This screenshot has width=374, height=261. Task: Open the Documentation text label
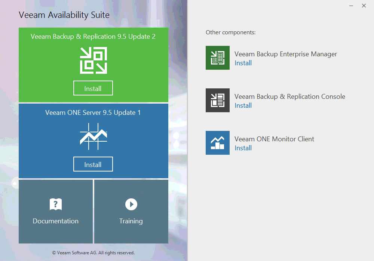click(x=56, y=221)
